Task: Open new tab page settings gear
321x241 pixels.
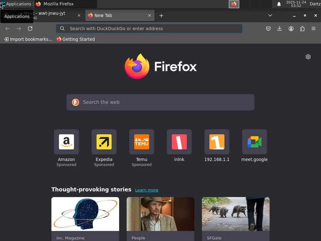Action: pyautogui.click(x=308, y=57)
